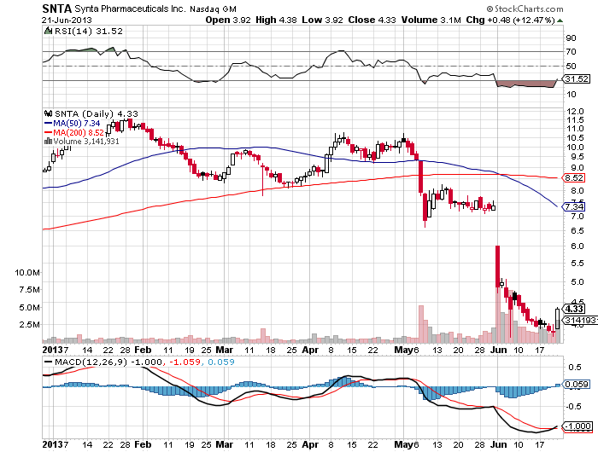
Task: Click Jun on the price chart date axis
Action: point(498,350)
